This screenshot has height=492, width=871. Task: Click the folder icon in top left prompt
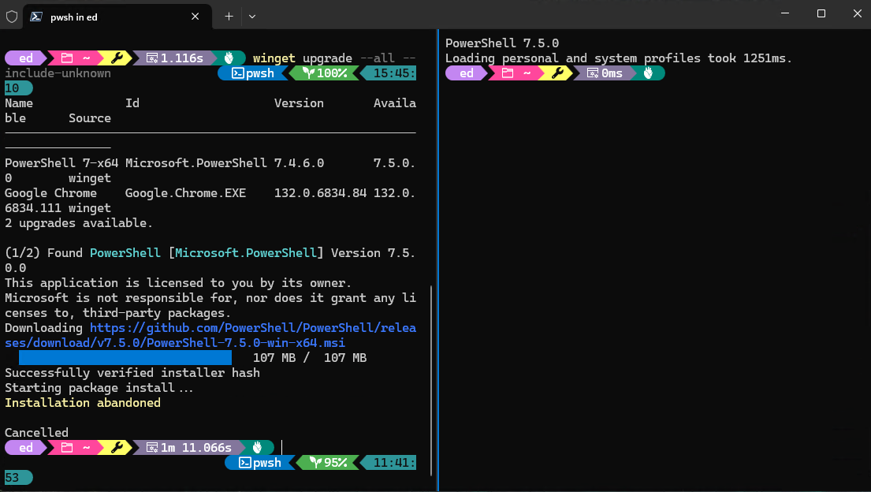(67, 58)
